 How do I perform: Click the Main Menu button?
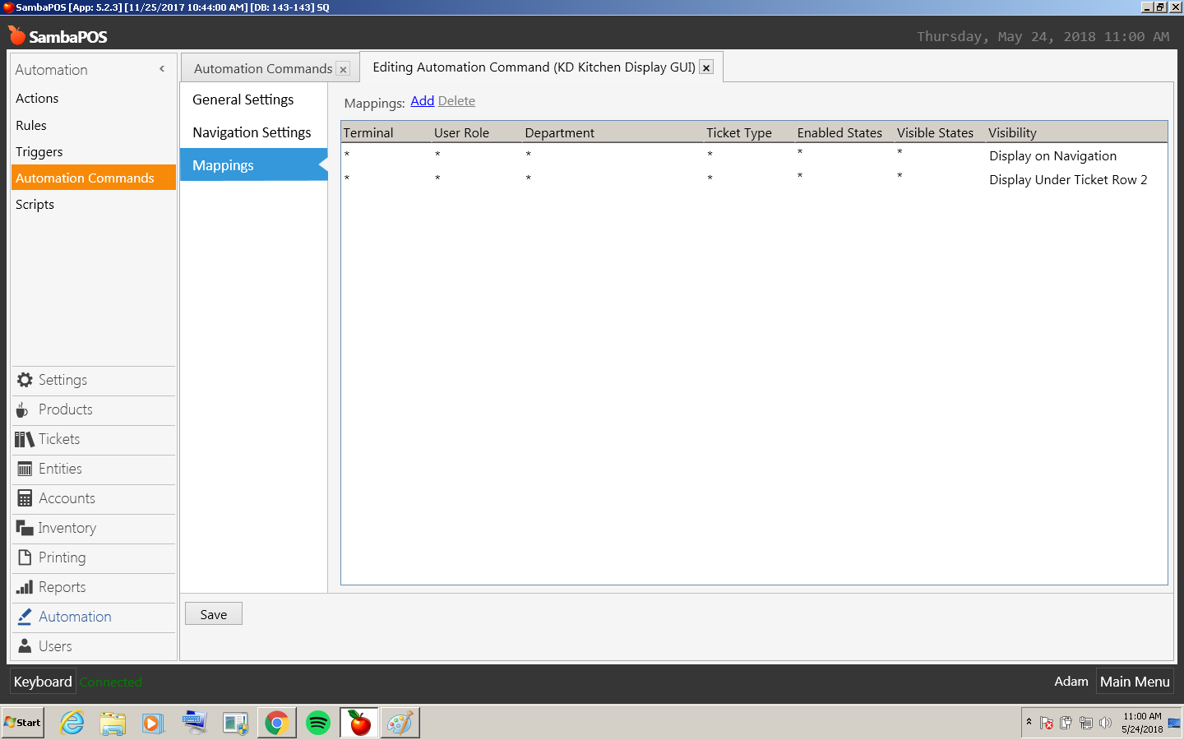pos(1134,682)
